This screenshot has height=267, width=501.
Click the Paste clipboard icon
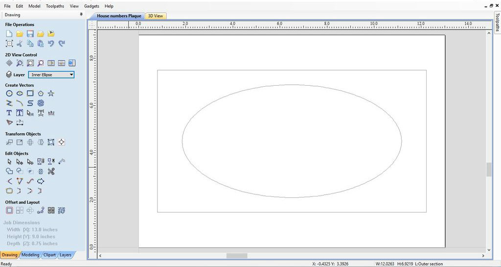(x=41, y=44)
